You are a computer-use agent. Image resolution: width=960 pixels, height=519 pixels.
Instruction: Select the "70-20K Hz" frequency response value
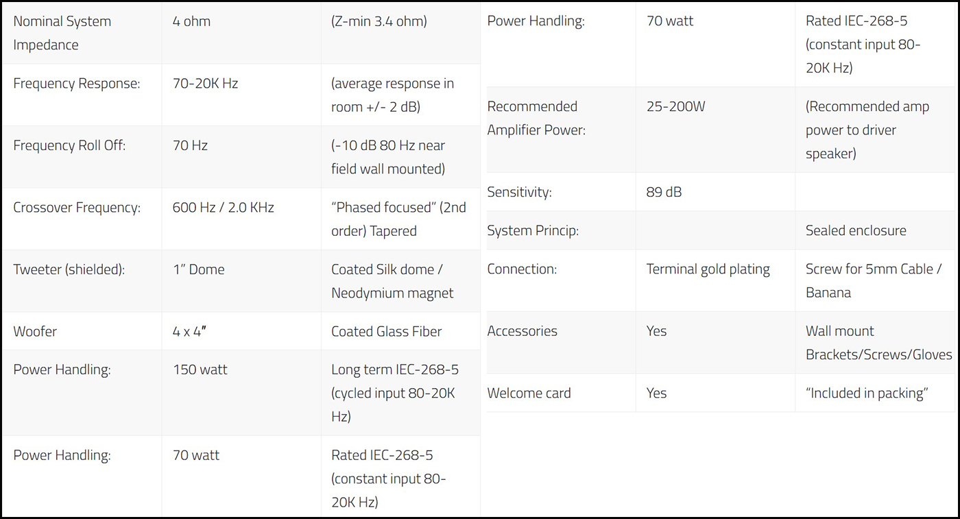click(205, 84)
